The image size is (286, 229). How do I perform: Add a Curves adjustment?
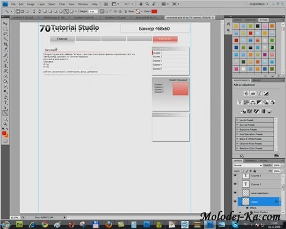point(259,94)
